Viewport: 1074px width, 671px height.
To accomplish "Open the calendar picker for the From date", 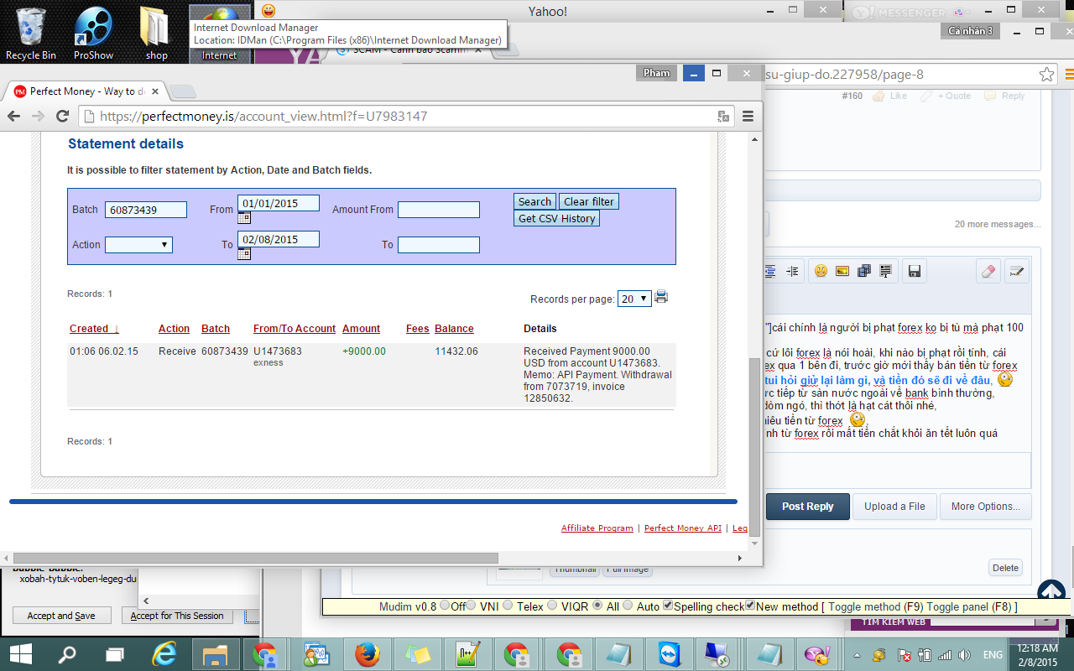I will coord(244,218).
